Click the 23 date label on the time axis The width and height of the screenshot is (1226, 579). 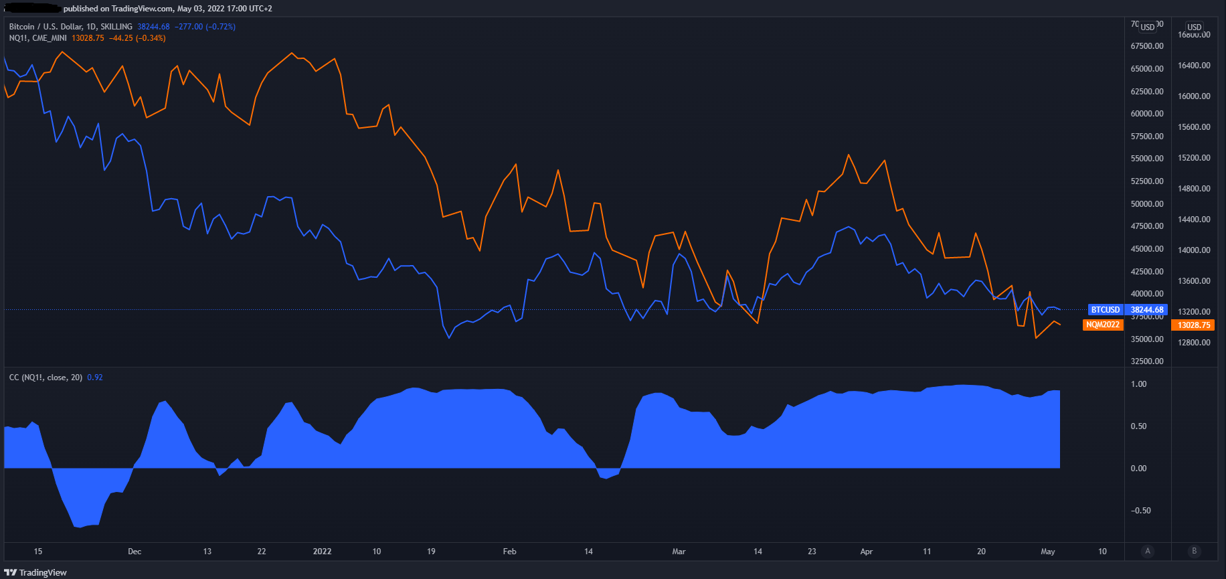click(812, 552)
